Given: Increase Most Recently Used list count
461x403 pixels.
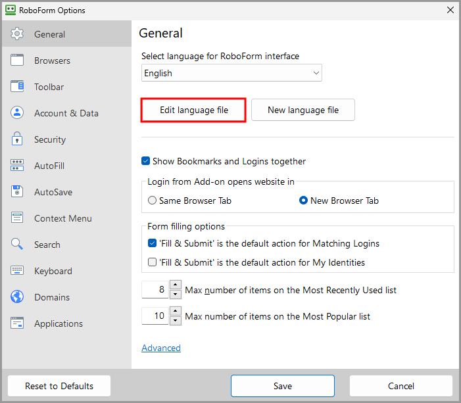Looking at the screenshot, I should (x=176, y=285).
